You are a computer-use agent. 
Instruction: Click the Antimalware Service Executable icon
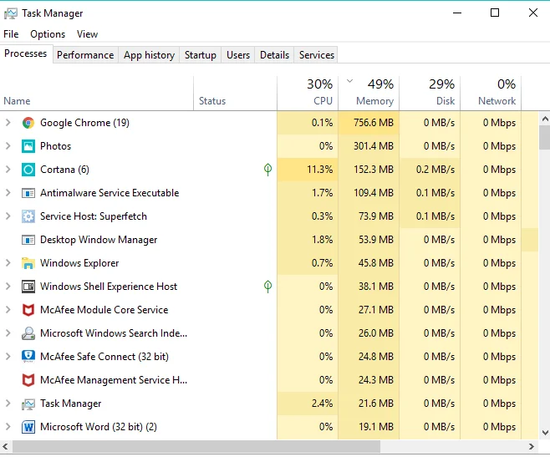click(x=28, y=193)
